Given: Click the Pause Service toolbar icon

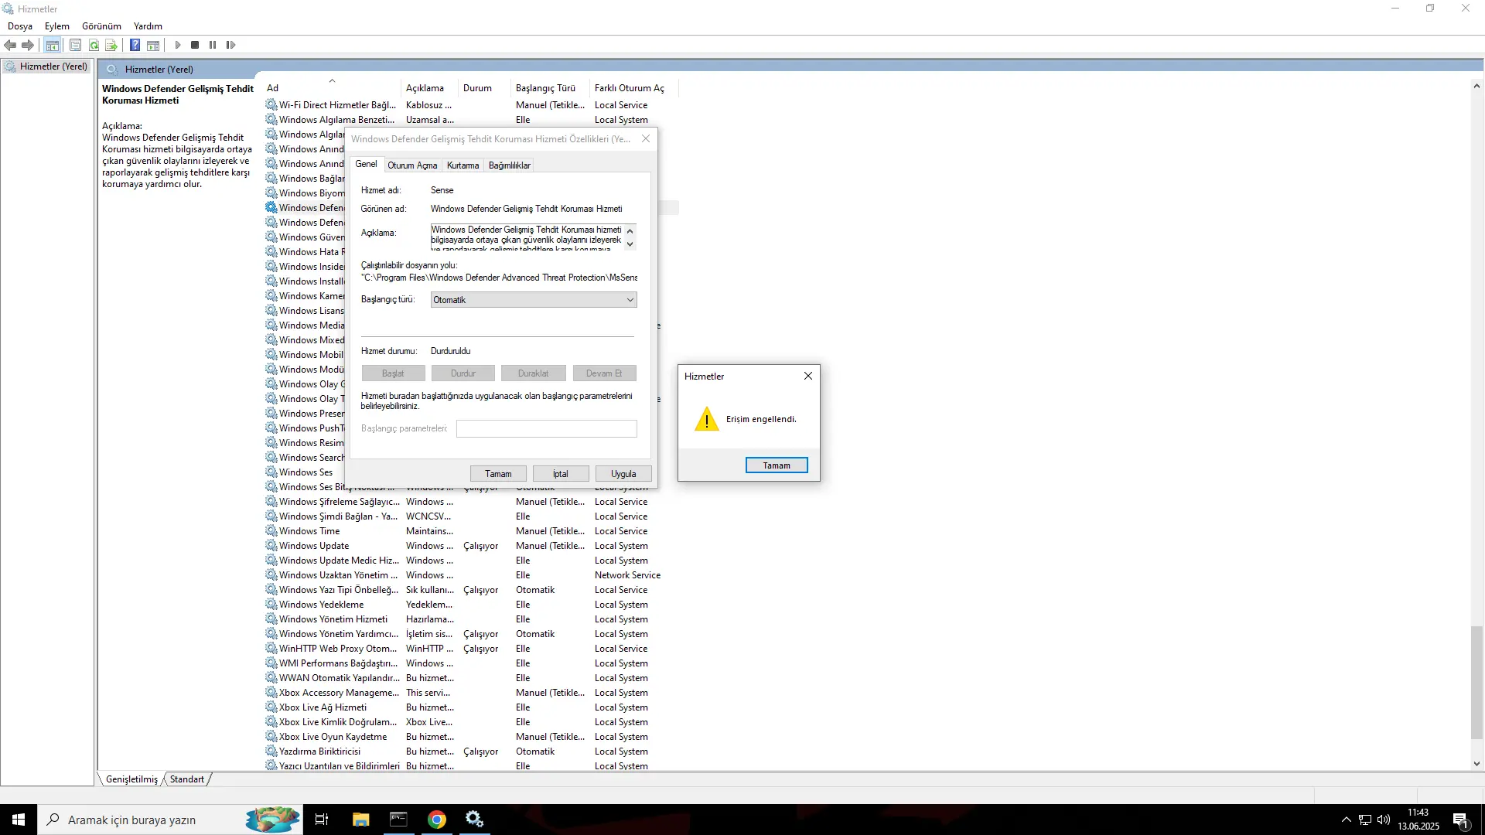Looking at the screenshot, I should coord(213,45).
